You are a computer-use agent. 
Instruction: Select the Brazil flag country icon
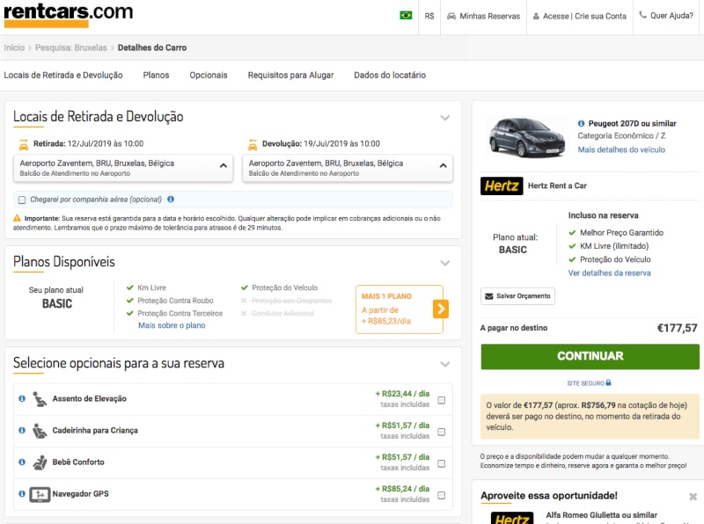pyautogui.click(x=406, y=16)
